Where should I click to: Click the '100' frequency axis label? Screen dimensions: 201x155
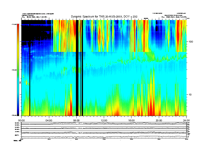click(191, 42)
